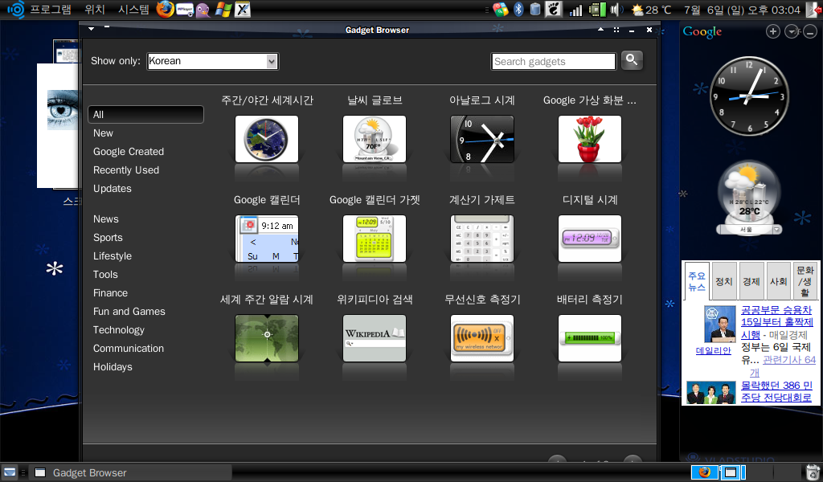Filter by the Finance category
The image size is (823, 482).
[x=110, y=292]
